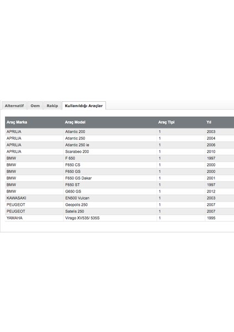Select the BMW F 650 row
Screen dimensions: 234x332
pyautogui.click(x=120, y=158)
